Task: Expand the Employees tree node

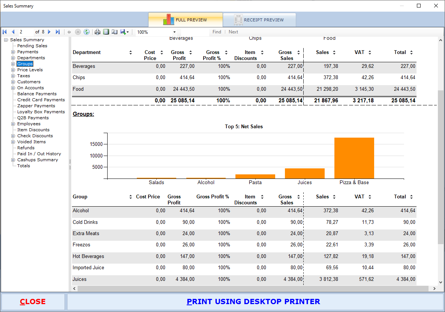Action: (x=13, y=124)
